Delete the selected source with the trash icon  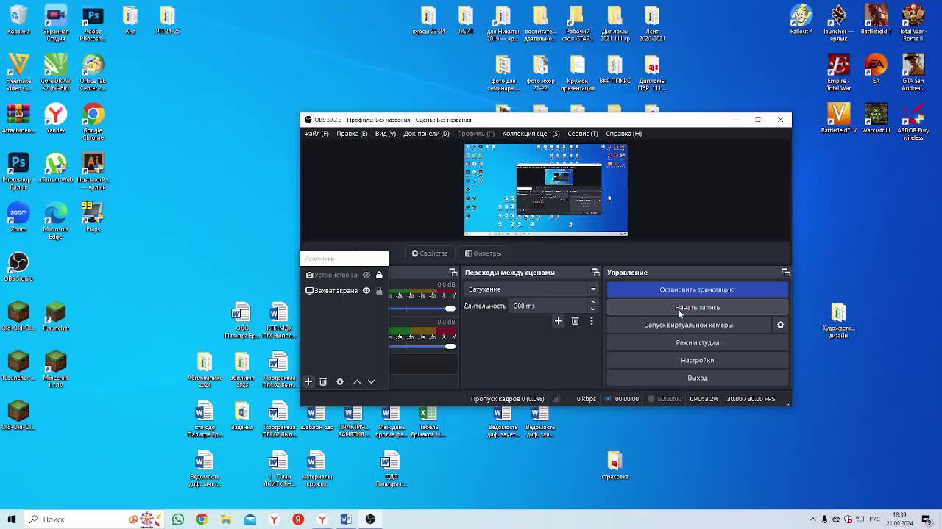click(323, 381)
